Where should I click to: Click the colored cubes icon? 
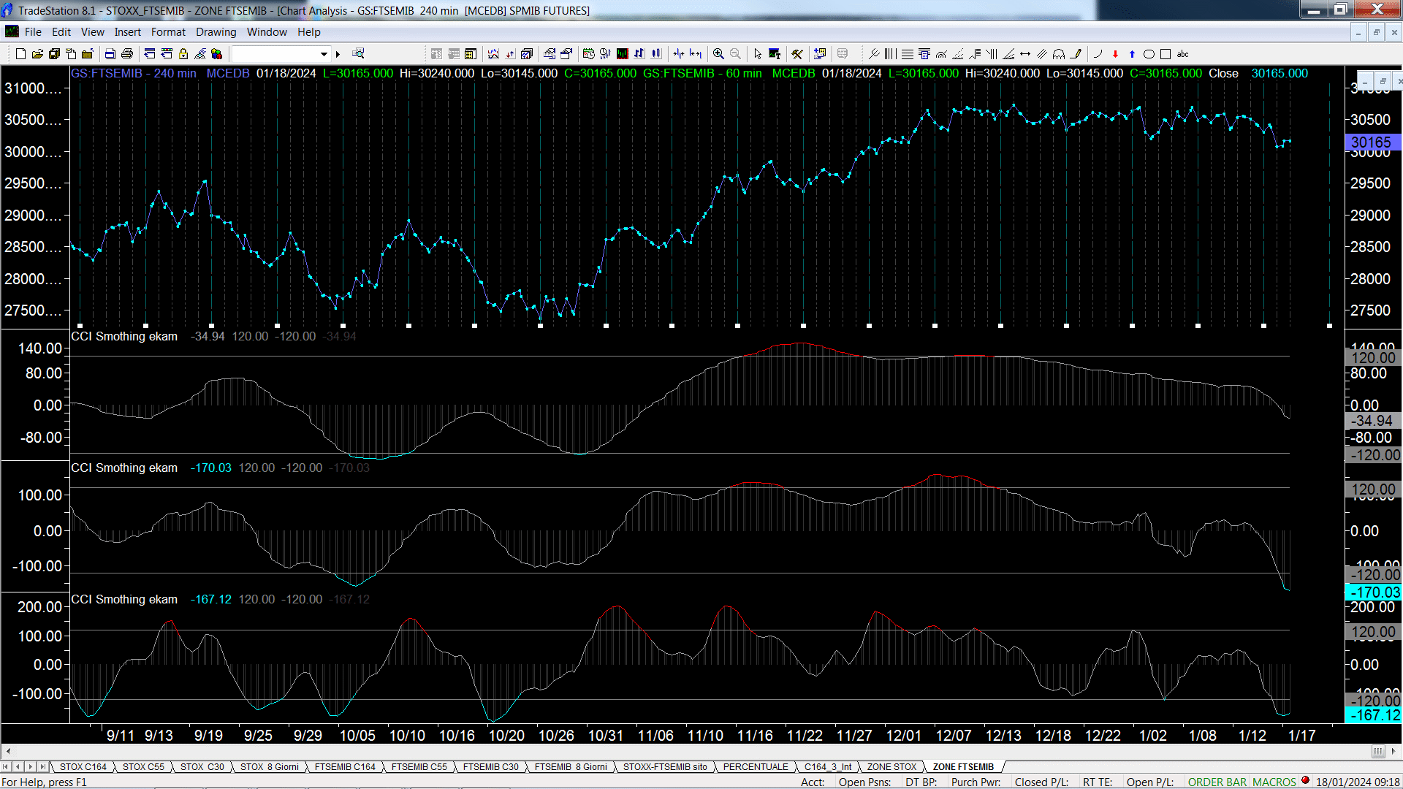[x=216, y=53]
